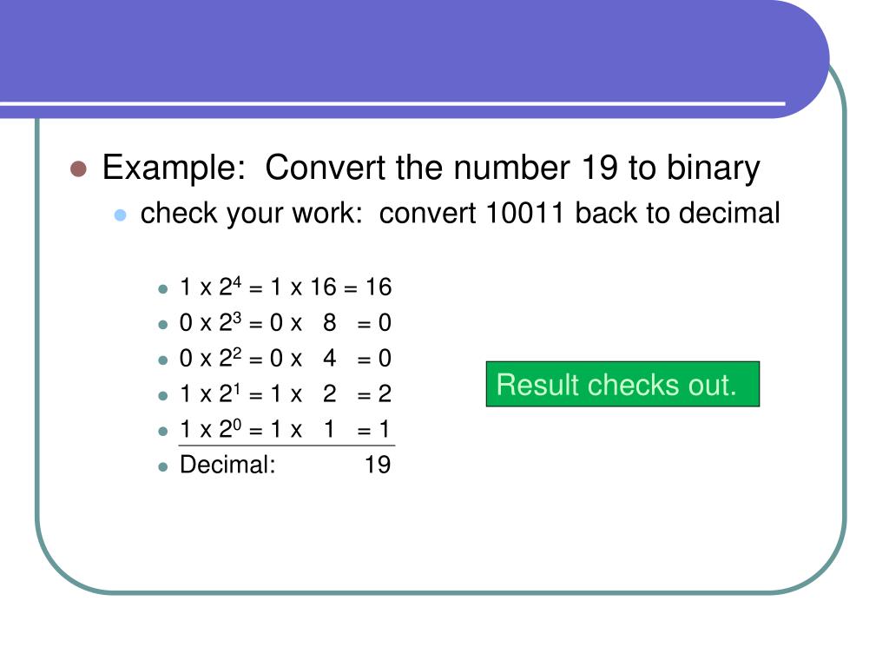Click the brown bullet beside Example
The width and height of the screenshot is (889, 667).
pos(78,168)
